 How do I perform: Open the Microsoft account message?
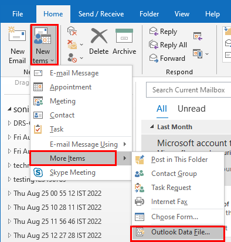(x=186, y=143)
